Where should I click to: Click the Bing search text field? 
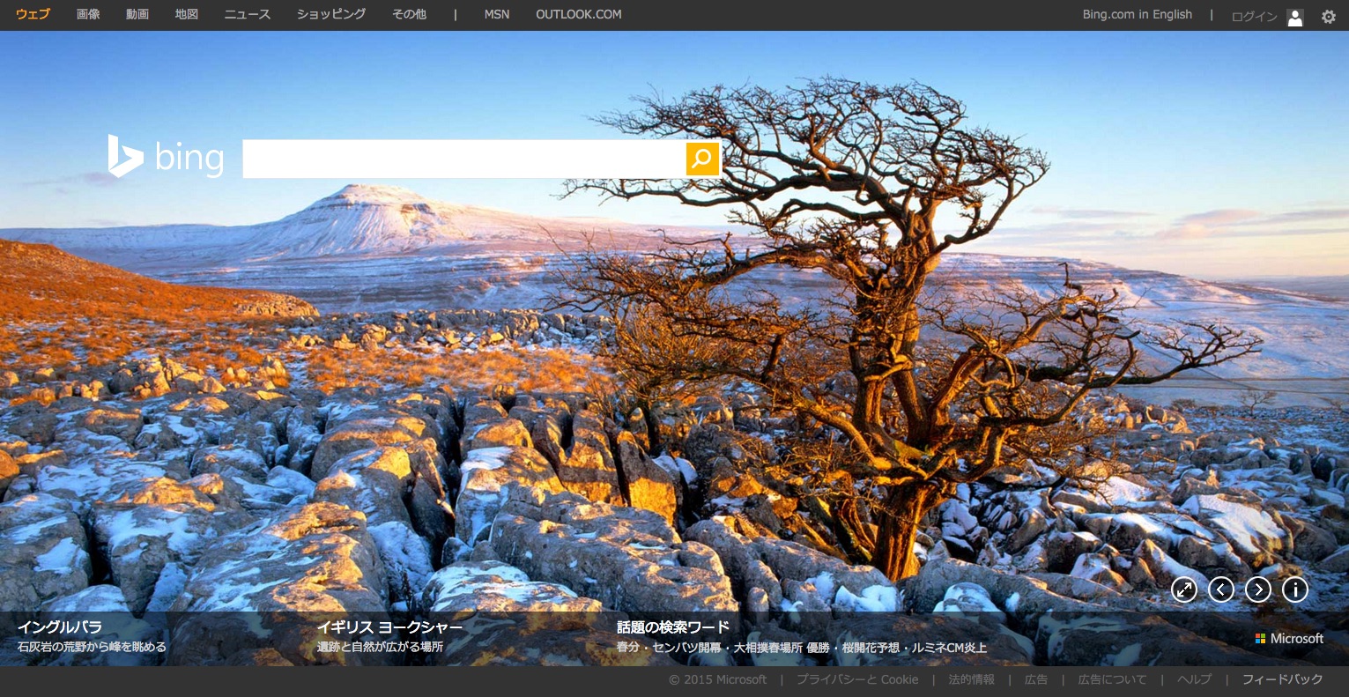(463, 159)
